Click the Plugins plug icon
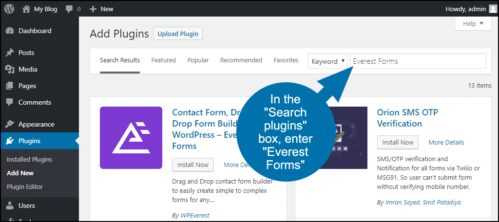This screenshot has width=499, height=222. click(x=10, y=141)
